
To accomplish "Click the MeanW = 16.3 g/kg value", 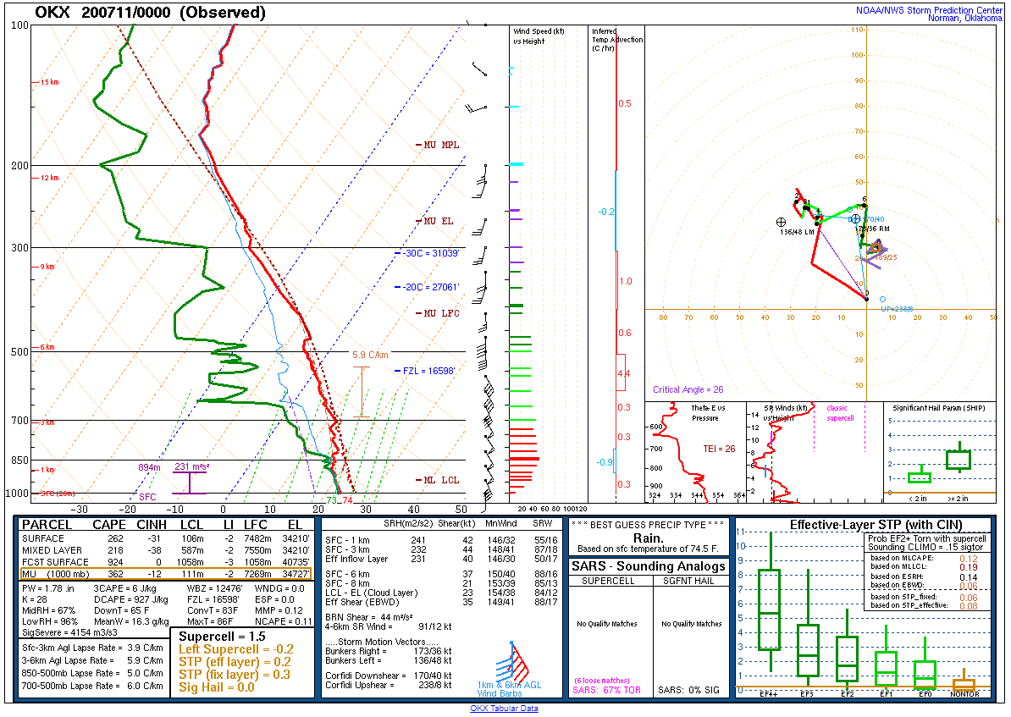I will tap(131, 621).
